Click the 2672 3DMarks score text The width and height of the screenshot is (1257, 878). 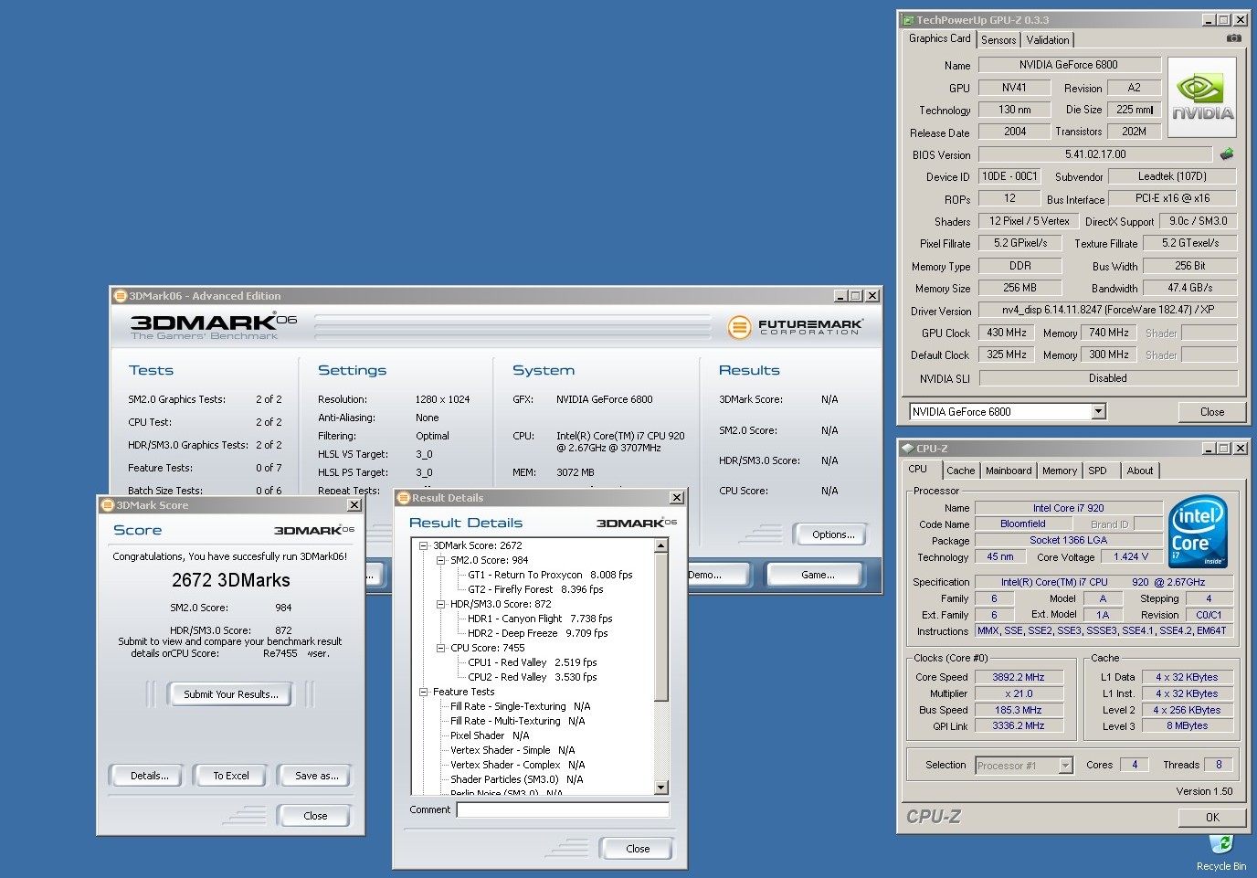pos(231,580)
